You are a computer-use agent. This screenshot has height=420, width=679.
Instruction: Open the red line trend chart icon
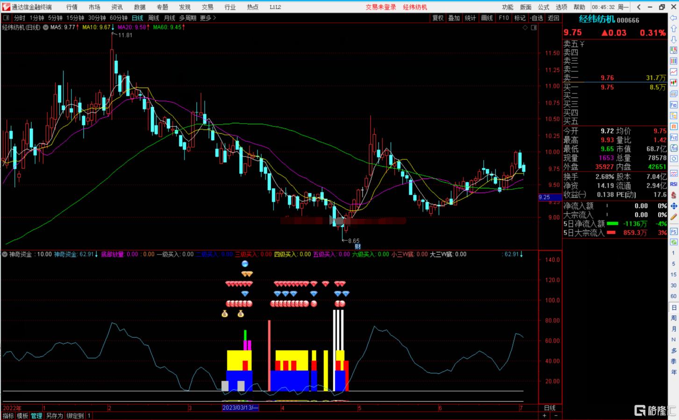(673, 72)
